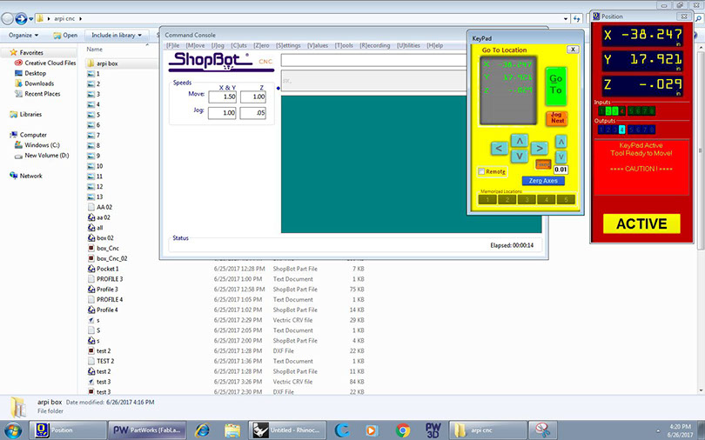Open the [J]og menu
Image resolution: width=705 pixels, height=440 pixels.
218,45
